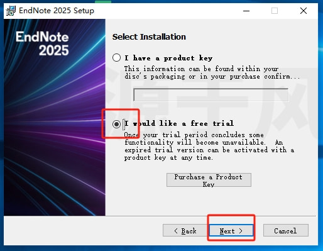Viewport: 323px width, 251px height.
Task: Click into the product key input field
Action: point(211,95)
